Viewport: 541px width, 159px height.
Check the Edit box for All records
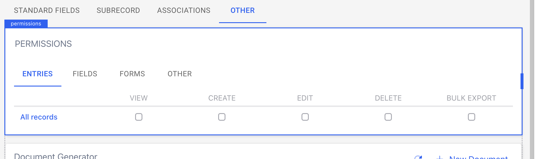pyautogui.click(x=305, y=117)
